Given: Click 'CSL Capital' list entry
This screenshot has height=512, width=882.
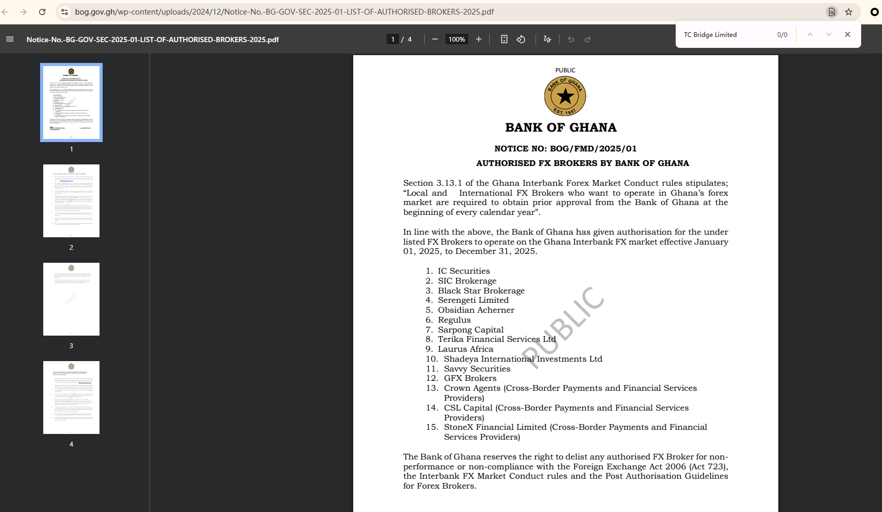Looking at the screenshot, I should coord(468,408).
